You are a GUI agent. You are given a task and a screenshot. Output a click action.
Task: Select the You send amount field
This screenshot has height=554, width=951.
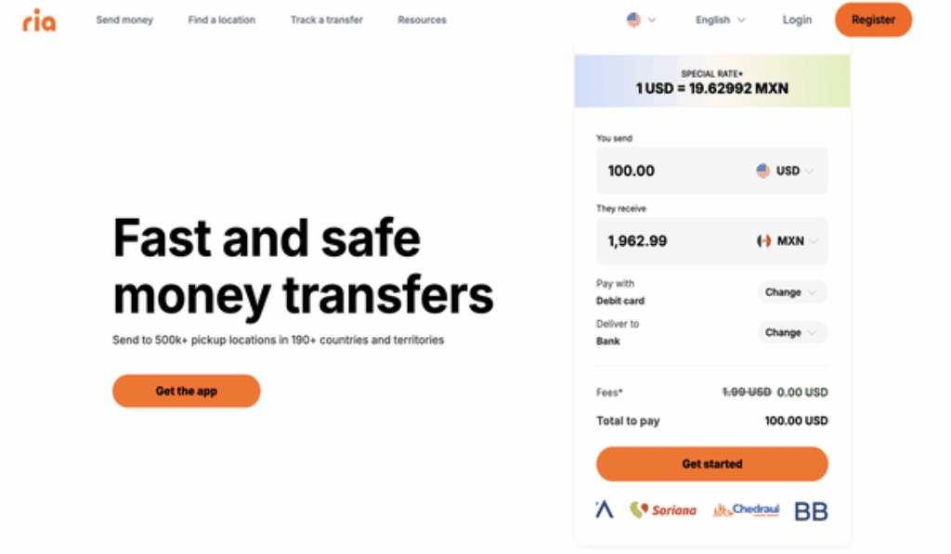[712, 171]
